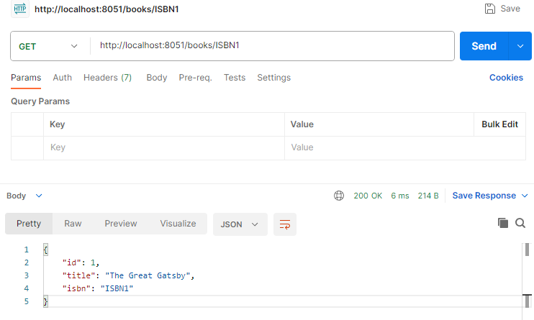Click the Key column header

pyautogui.click(x=58, y=124)
